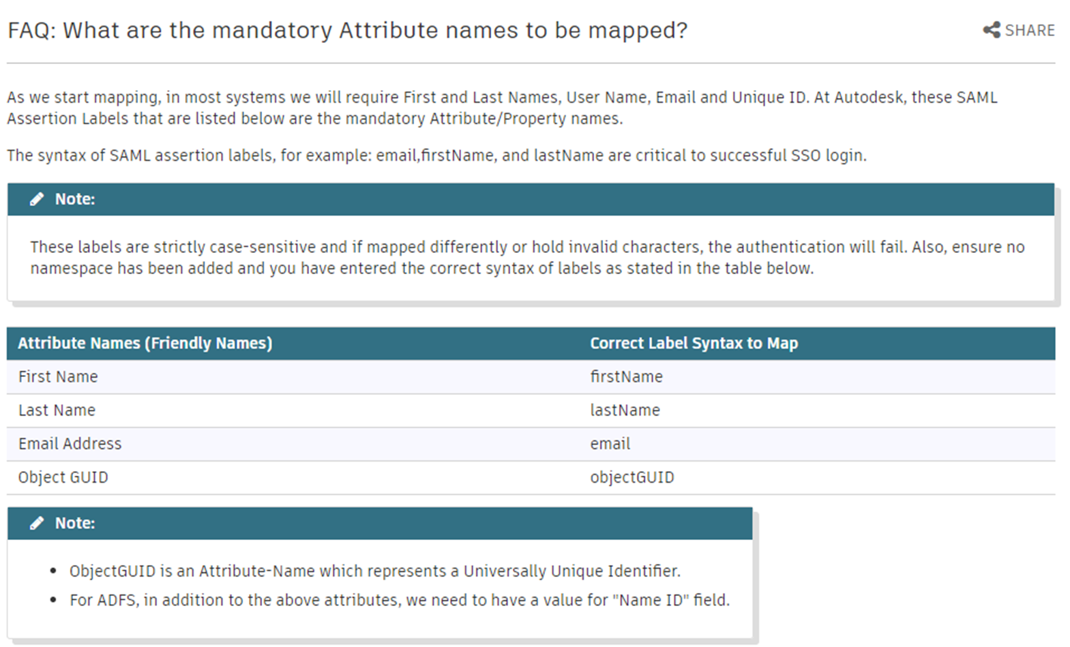1070x647 pixels.
Task: Click the ADFS 'Name ID' field bullet
Action: tap(399, 600)
